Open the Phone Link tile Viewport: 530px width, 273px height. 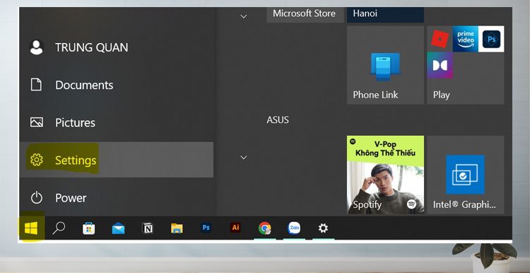coord(385,65)
